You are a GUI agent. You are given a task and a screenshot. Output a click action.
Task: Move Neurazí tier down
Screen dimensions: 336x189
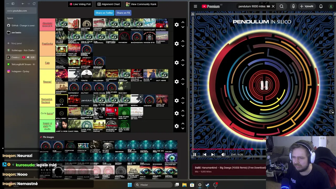tap(183, 84)
